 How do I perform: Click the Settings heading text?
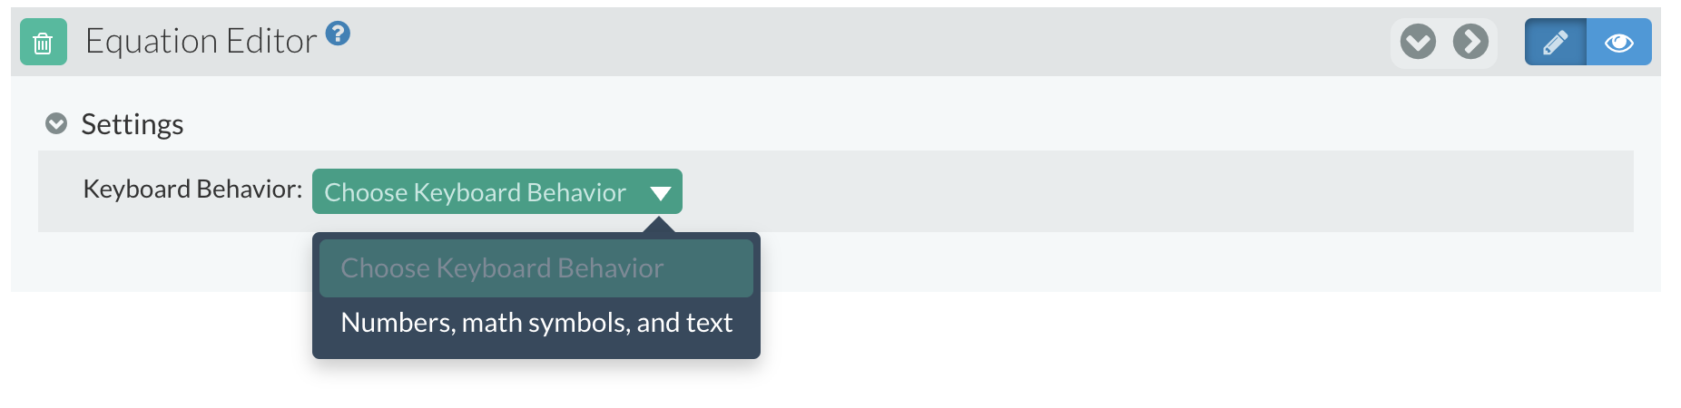(133, 124)
